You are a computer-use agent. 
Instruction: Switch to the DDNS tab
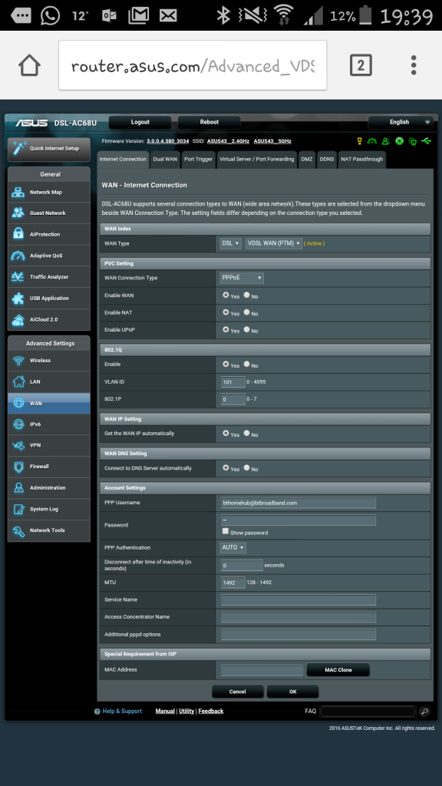tap(327, 160)
